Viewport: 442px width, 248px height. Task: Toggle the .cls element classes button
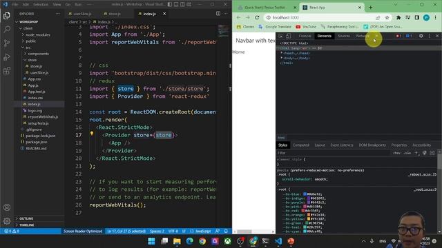point(407,153)
